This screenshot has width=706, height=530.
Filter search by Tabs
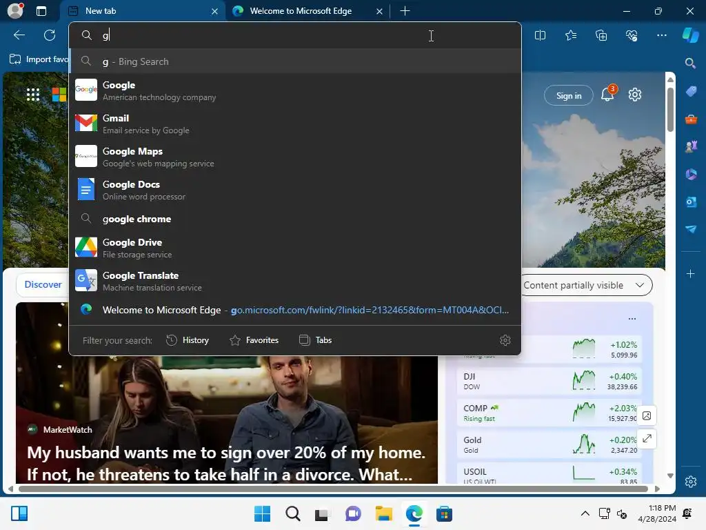[x=315, y=340]
